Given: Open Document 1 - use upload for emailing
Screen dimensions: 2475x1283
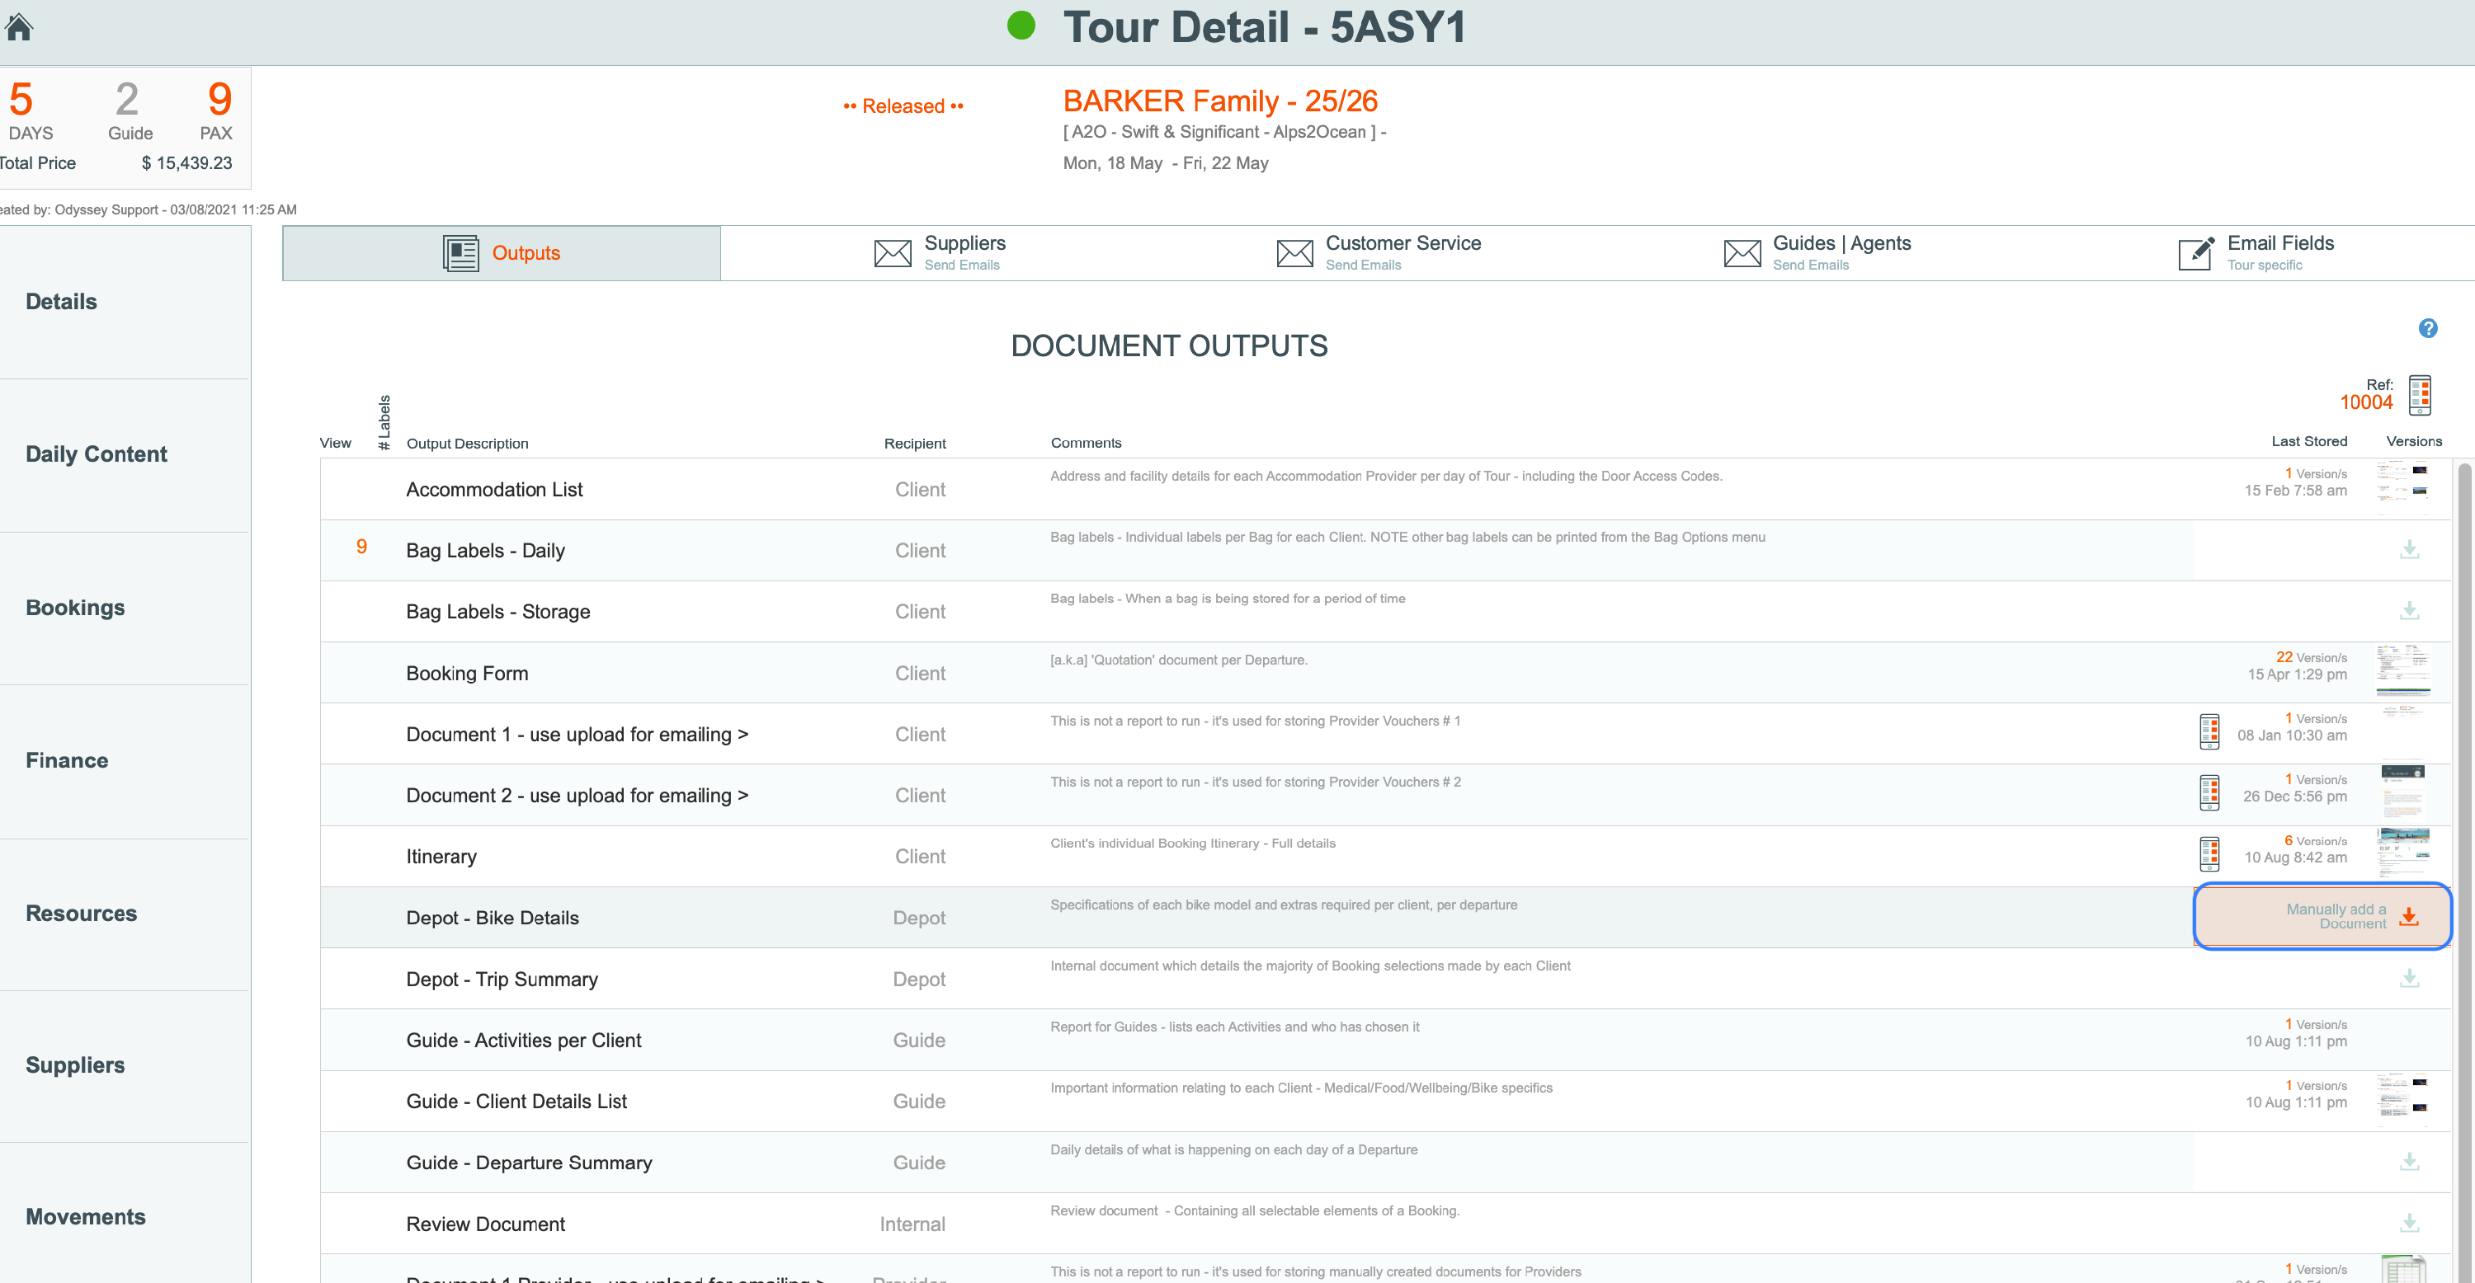Looking at the screenshot, I should [x=577, y=735].
